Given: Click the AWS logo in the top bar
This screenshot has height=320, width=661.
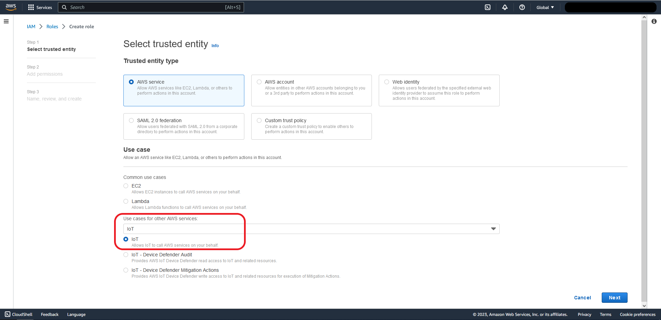Looking at the screenshot, I should tap(11, 7).
